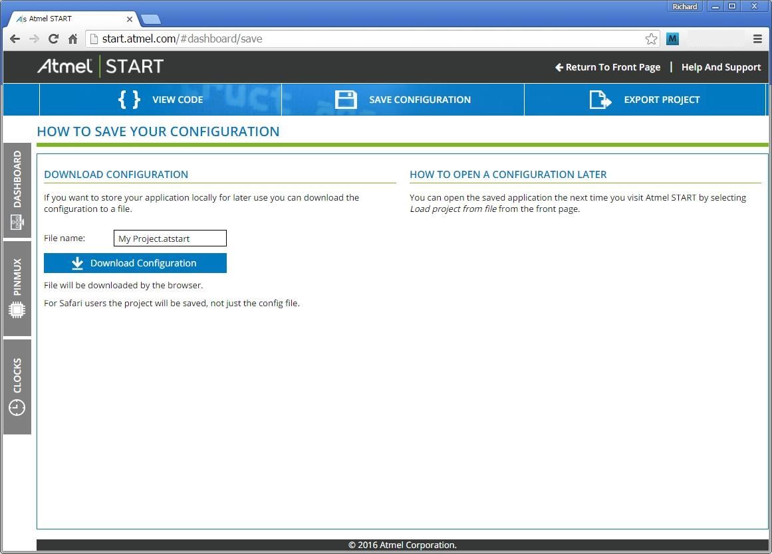Click the blue M extension icon
The width and height of the screenshot is (772, 554).
672,39
